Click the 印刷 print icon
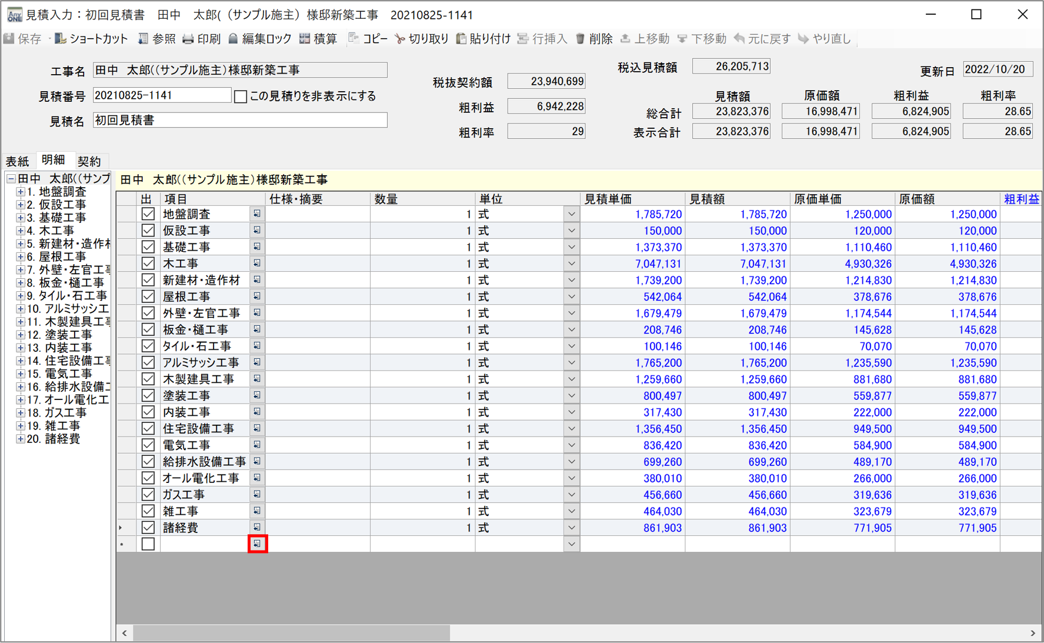Viewport: 1044px width, 643px height. pos(188,39)
